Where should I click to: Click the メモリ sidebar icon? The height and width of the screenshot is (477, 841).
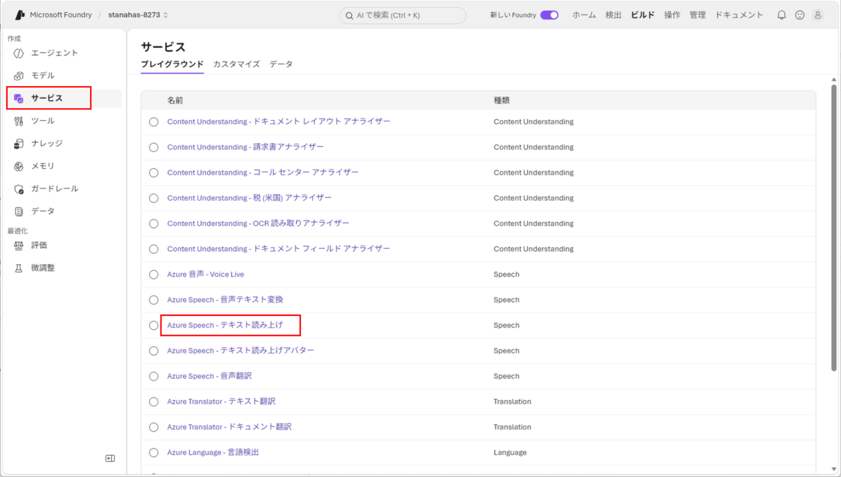click(x=19, y=166)
